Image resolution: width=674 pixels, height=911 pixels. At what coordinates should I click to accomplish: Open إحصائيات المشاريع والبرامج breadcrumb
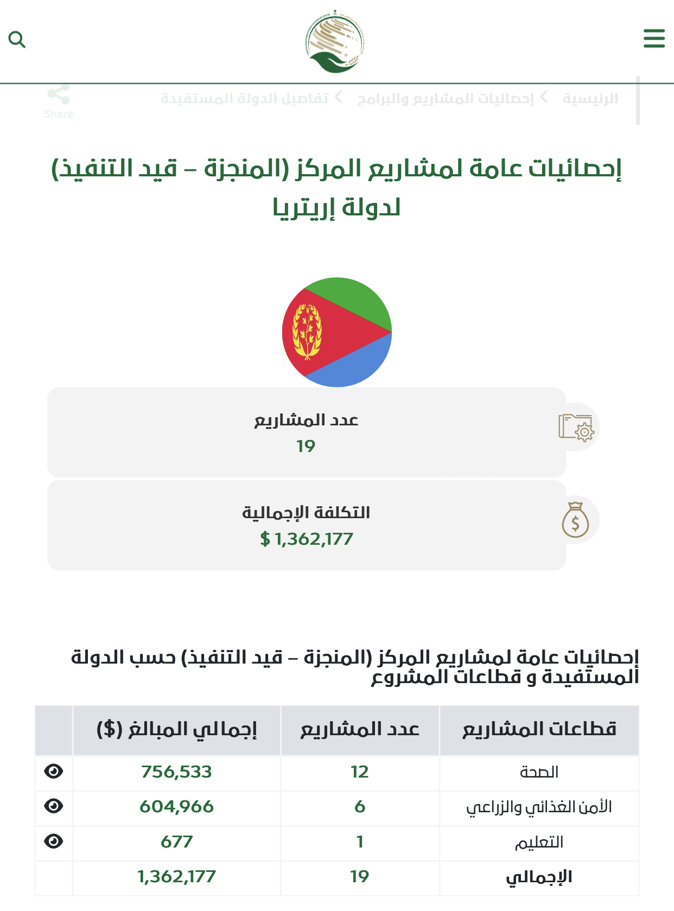446,99
